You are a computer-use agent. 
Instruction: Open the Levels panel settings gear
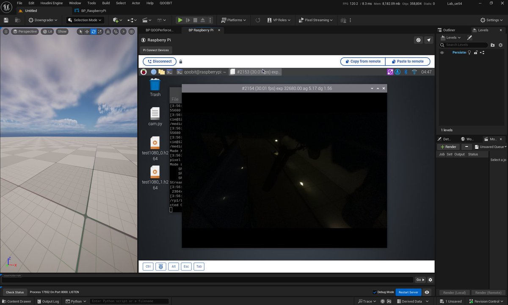[x=500, y=44]
